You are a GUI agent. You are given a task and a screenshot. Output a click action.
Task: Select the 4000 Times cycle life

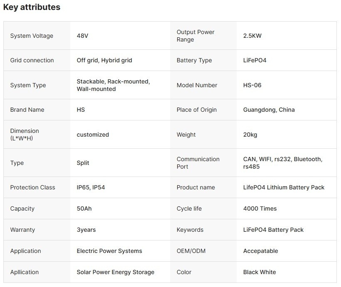pyautogui.click(x=260, y=209)
